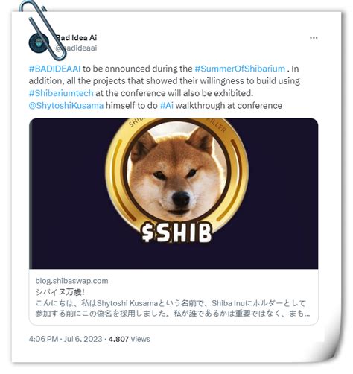Click the 4,807 Views counter
This screenshot has width=353, height=374.
(130, 339)
